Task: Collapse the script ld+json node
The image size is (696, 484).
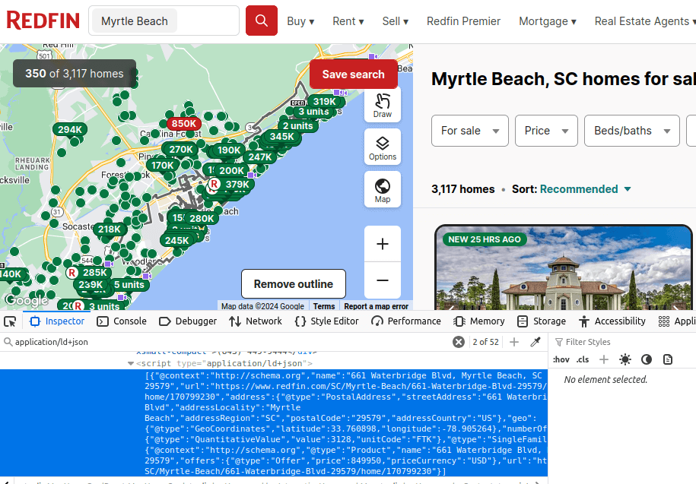Action: [131, 363]
